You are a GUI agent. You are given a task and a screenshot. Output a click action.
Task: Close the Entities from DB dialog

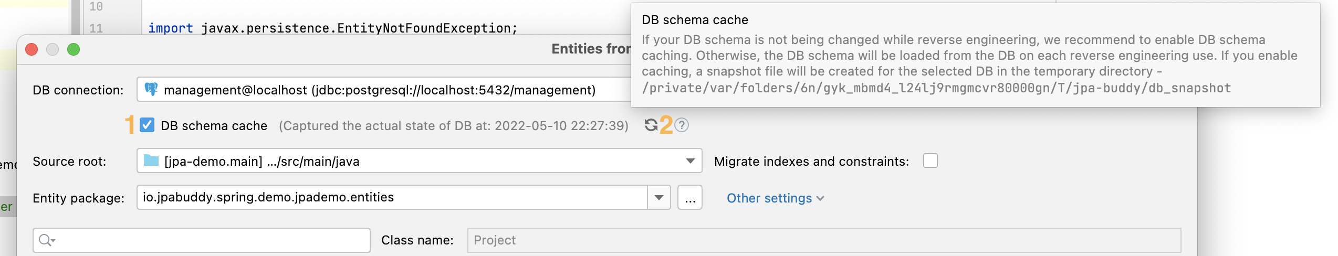click(32, 49)
